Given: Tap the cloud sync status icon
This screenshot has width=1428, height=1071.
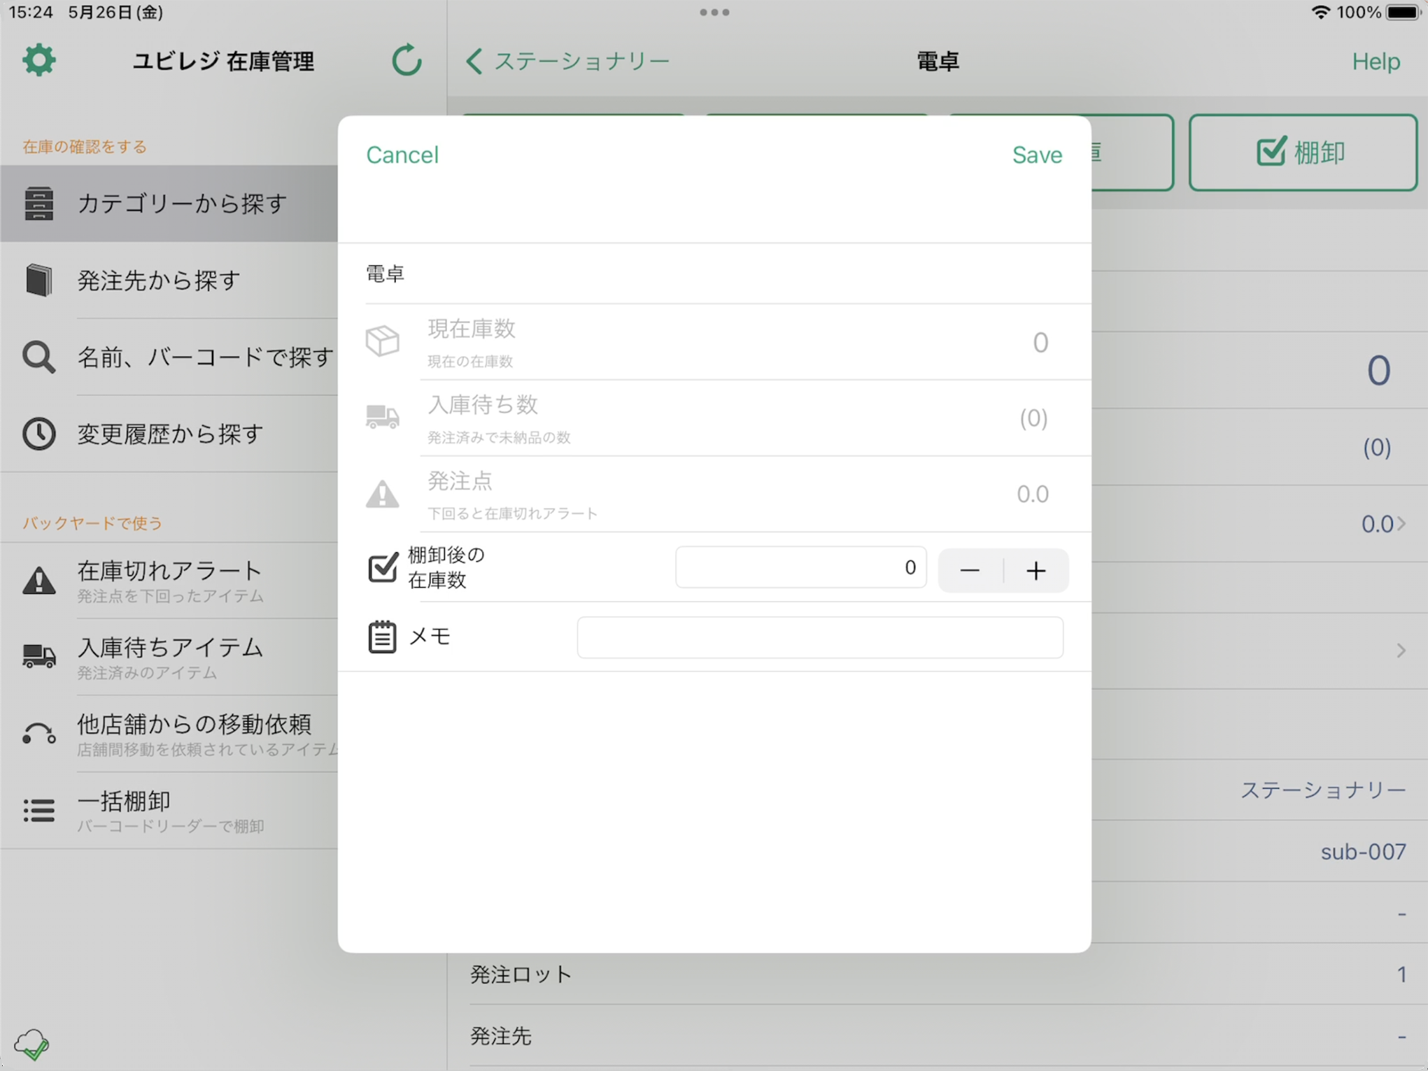Looking at the screenshot, I should (x=32, y=1044).
